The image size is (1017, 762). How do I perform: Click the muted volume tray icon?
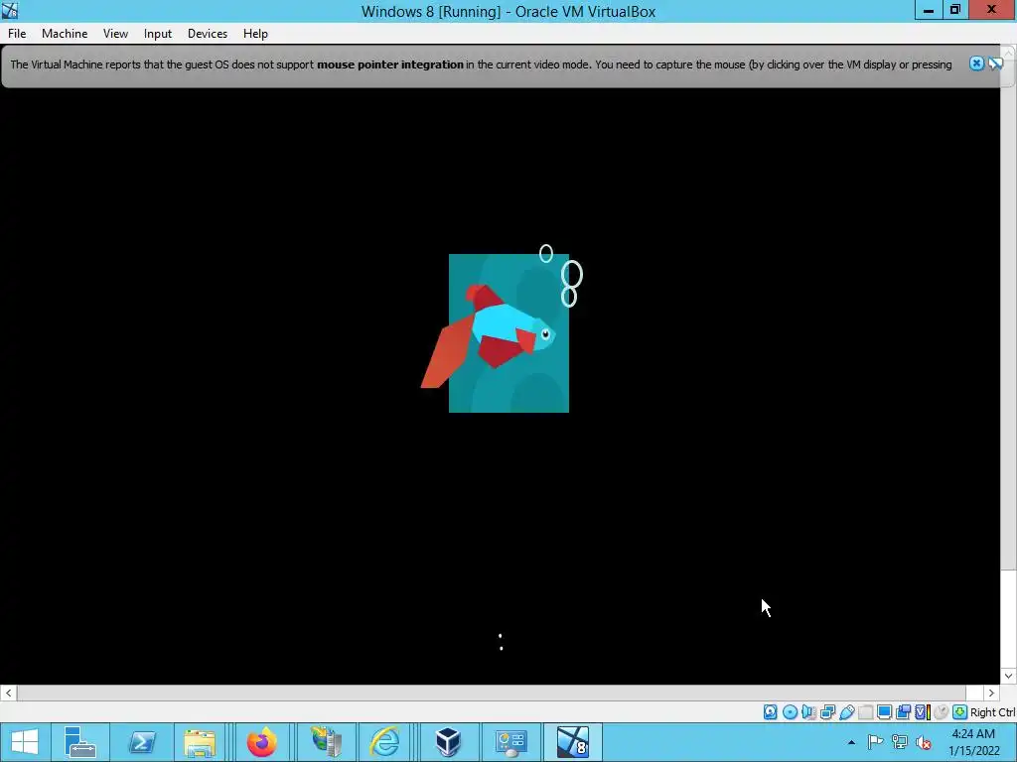(x=924, y=742)
